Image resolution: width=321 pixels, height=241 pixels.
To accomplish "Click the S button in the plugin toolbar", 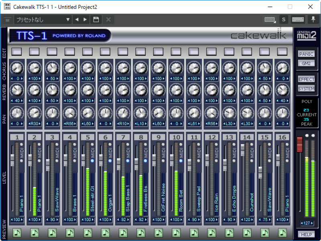I will (284, 20).
